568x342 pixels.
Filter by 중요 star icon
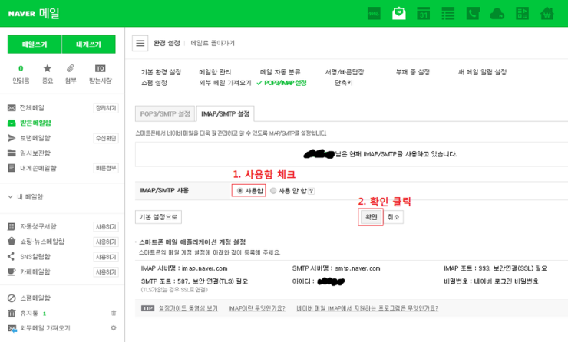tap(48, 68)
